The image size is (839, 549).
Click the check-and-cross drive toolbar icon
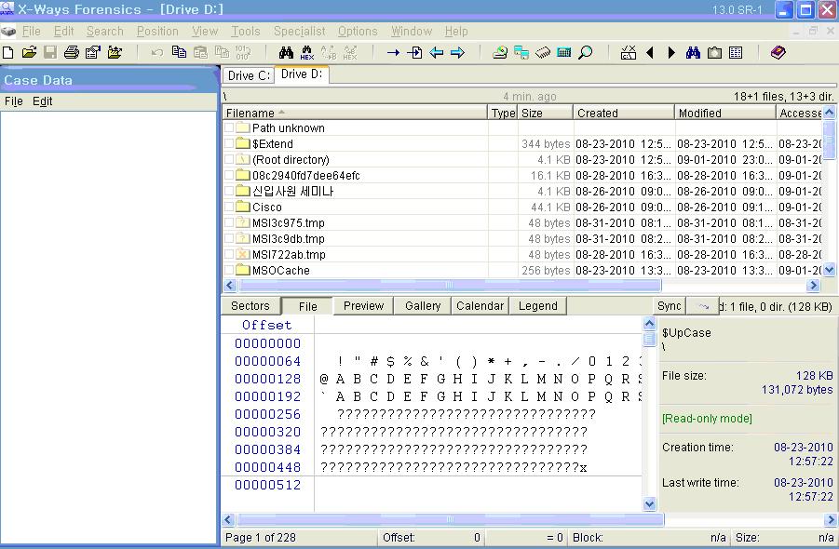click(x=629, y=52)
